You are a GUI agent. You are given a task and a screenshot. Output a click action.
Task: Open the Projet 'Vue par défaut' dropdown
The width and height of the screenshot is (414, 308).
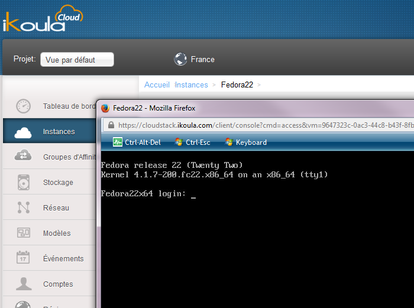click(77, 60)
